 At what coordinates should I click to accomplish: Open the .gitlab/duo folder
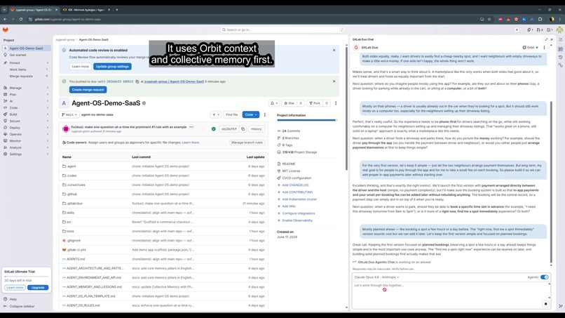point(74,203)
